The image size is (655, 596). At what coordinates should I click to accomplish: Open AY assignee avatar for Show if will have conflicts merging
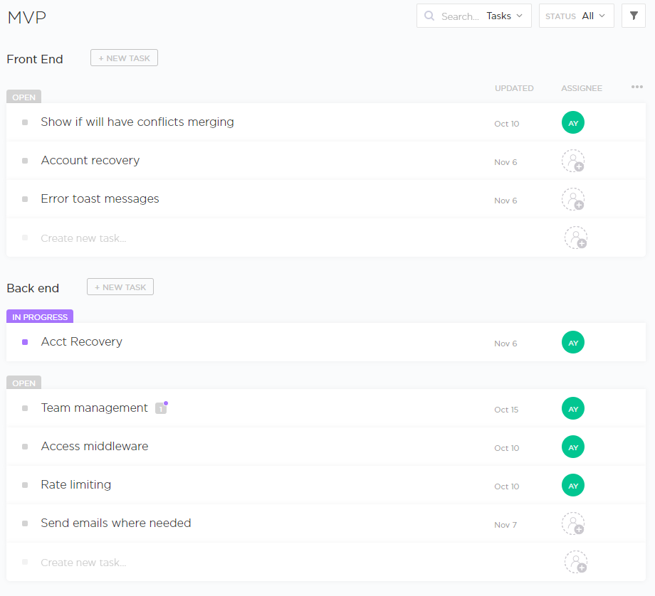(572, 123)
